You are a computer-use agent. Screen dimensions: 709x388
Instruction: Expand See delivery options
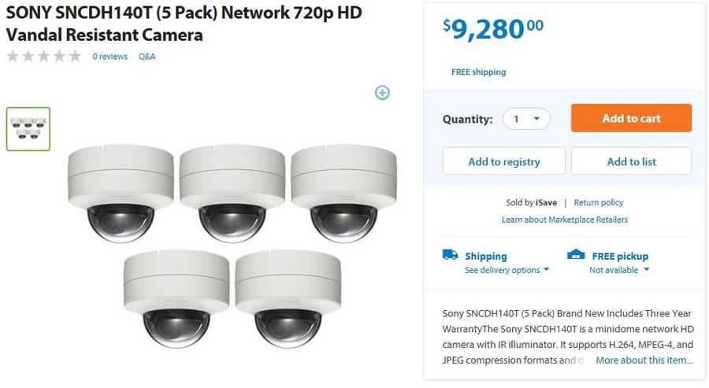tap(507, 270)
